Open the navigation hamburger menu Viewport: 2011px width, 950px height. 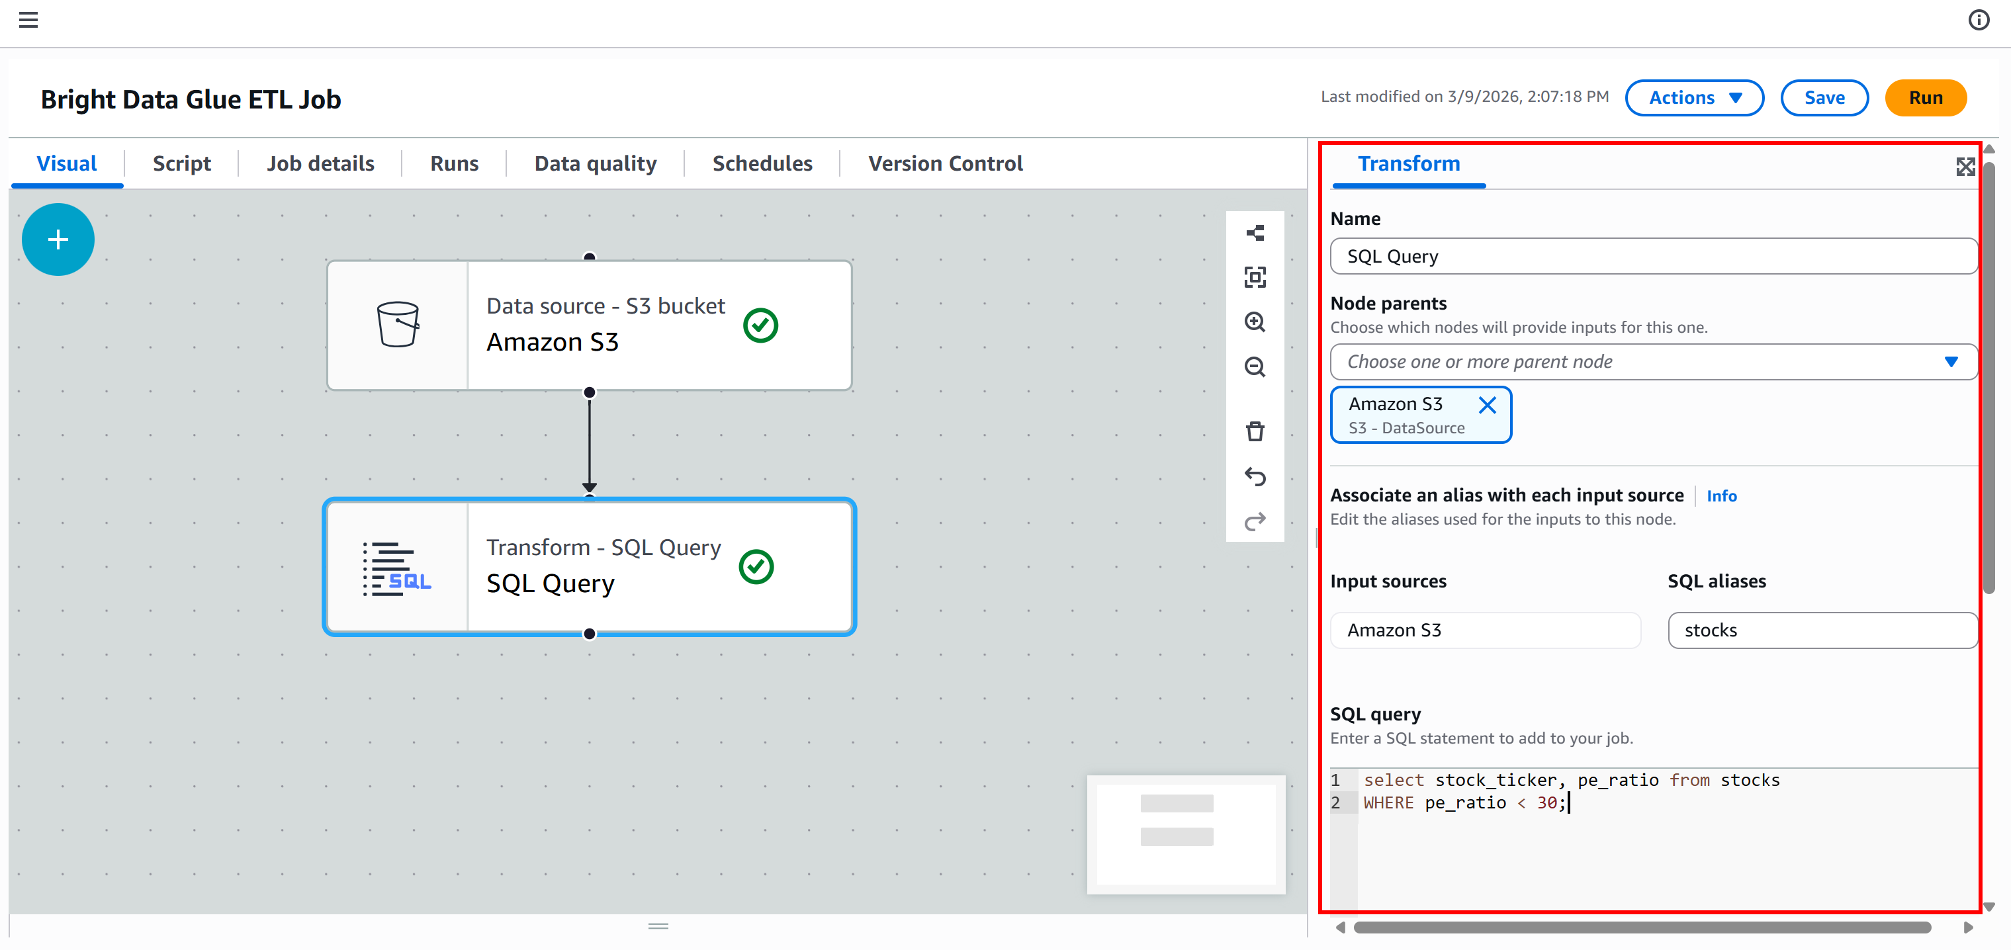click(29, 19)
